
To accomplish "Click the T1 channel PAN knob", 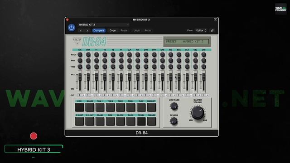I will click(x=97, y=60).
